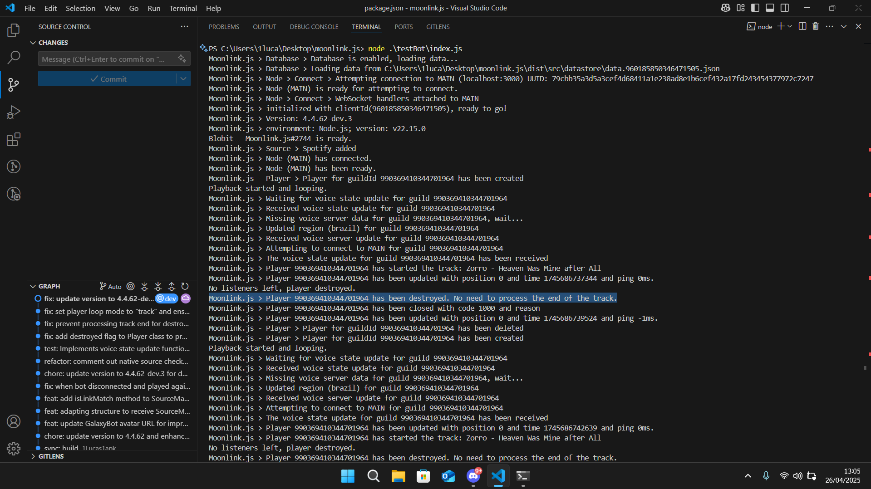Open Source Control's more actions menu
Viewport: 871px width, 489px height.
184,26
